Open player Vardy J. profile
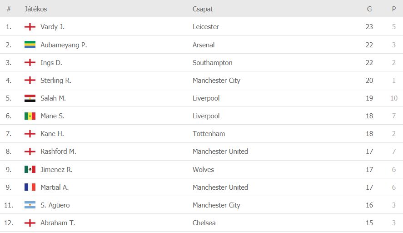Image resolution: width=403 pixels, height=233 pixels. tap(52, 27)
